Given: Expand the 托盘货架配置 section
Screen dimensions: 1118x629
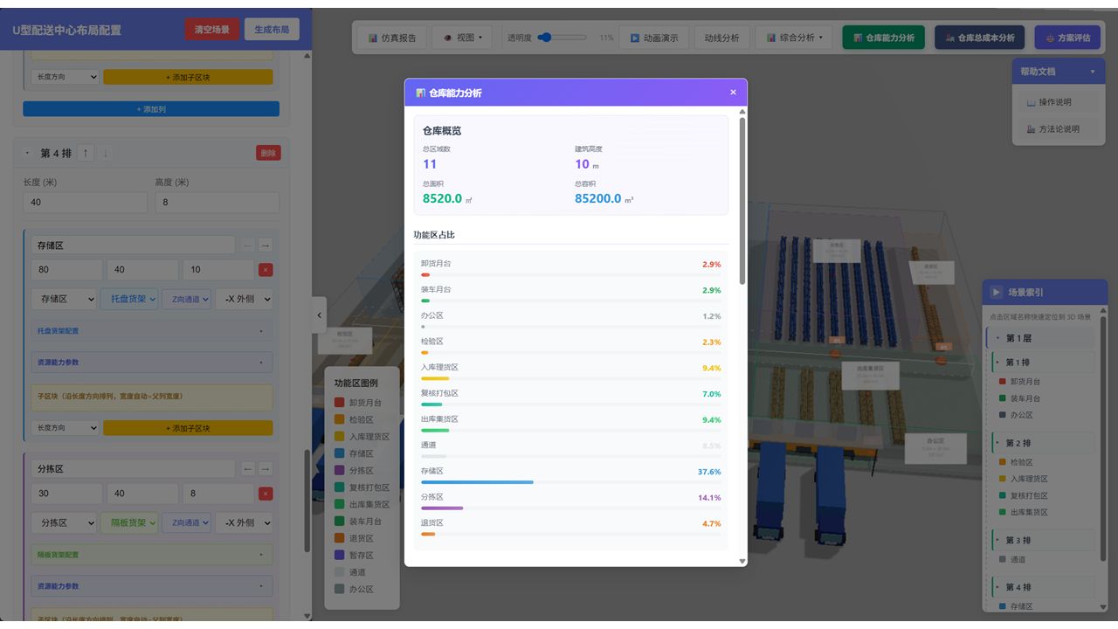Looking at the screenshot, I should coord(152,332).
